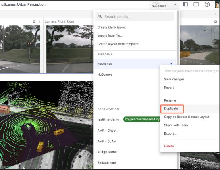Open left camera panel settings gear
The height and width of the screenshot is (170, 220).
click(x=34, y=21)
